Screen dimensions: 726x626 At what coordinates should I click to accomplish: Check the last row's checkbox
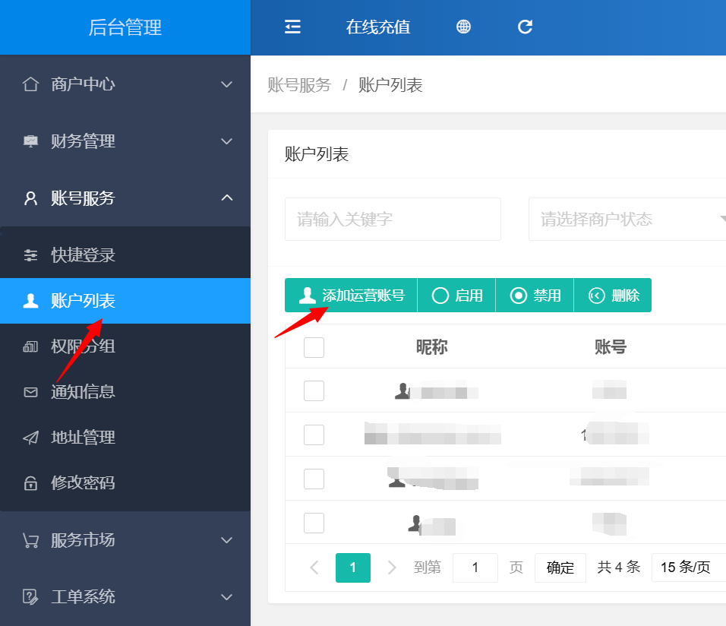[314, 523]
